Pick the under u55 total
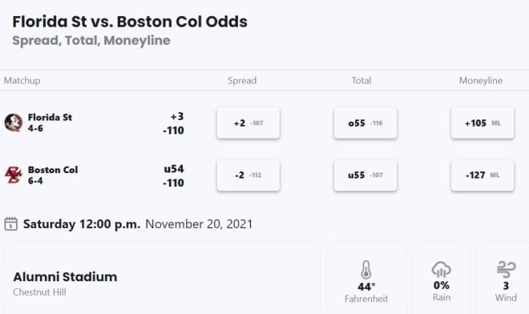 pyautogui.click(x=365, y=175)
